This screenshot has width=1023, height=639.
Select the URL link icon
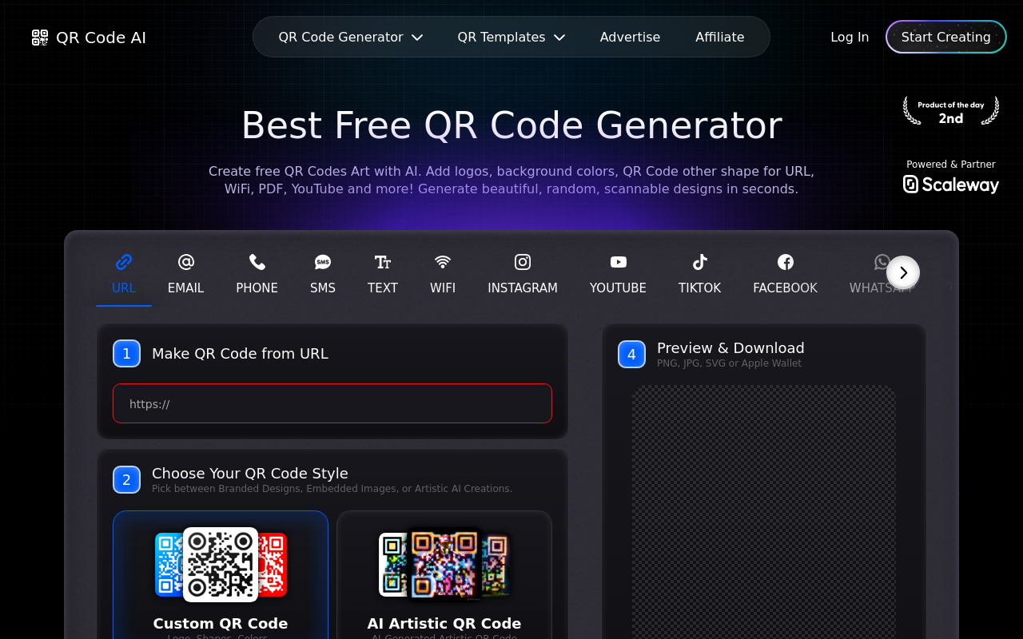pyautogui.click(x=124, y=262)
